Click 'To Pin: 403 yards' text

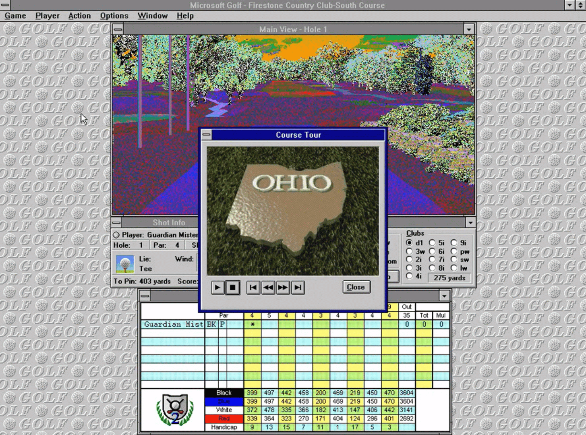(x=142, y=281)
